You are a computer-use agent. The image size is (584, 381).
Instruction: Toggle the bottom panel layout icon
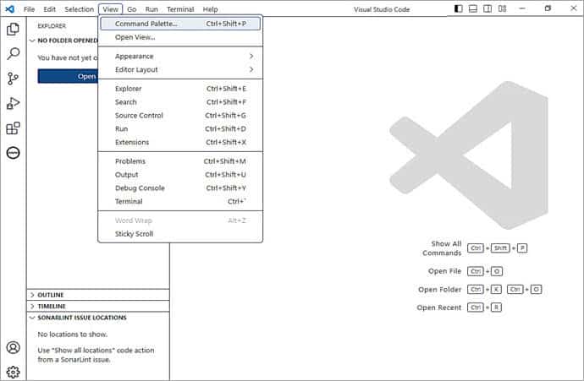click(473, 8)
